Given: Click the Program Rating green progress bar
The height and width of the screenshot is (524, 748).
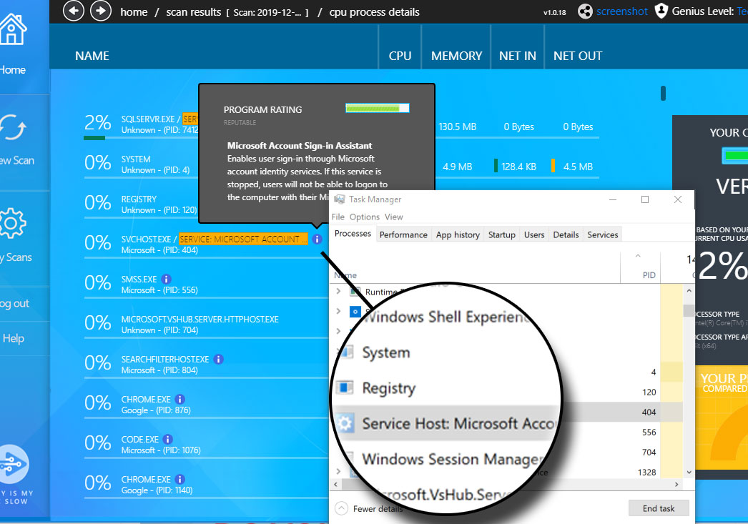Looking at the screenshot, I should [378, 108].
